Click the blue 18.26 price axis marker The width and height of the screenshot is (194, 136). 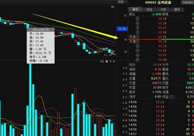(x=122, y=29)
